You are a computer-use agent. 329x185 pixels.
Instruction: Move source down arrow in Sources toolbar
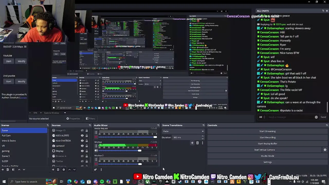(x=74, y=170)
